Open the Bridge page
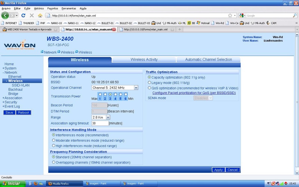Screen dimensions: 299x187 [x=13, y=94]
